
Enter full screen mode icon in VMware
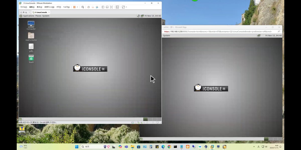click(111, 7)
